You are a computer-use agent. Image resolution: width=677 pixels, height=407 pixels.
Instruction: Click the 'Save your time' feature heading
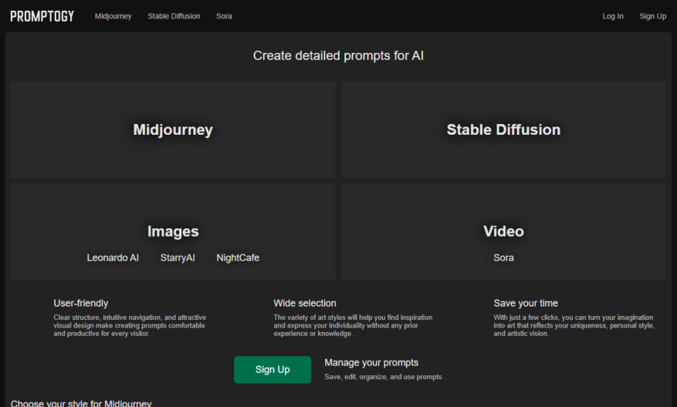[526, 303]
